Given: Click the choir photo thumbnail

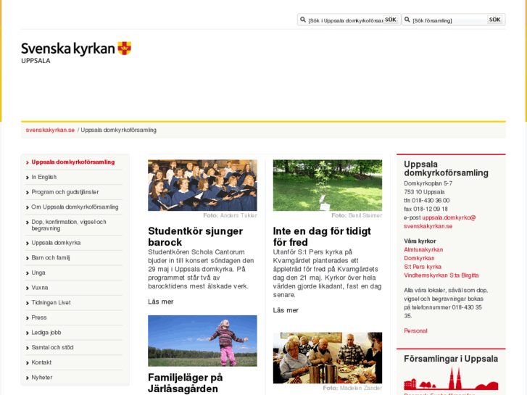Looking at the screenshot, I should click(x=202, y=186).
